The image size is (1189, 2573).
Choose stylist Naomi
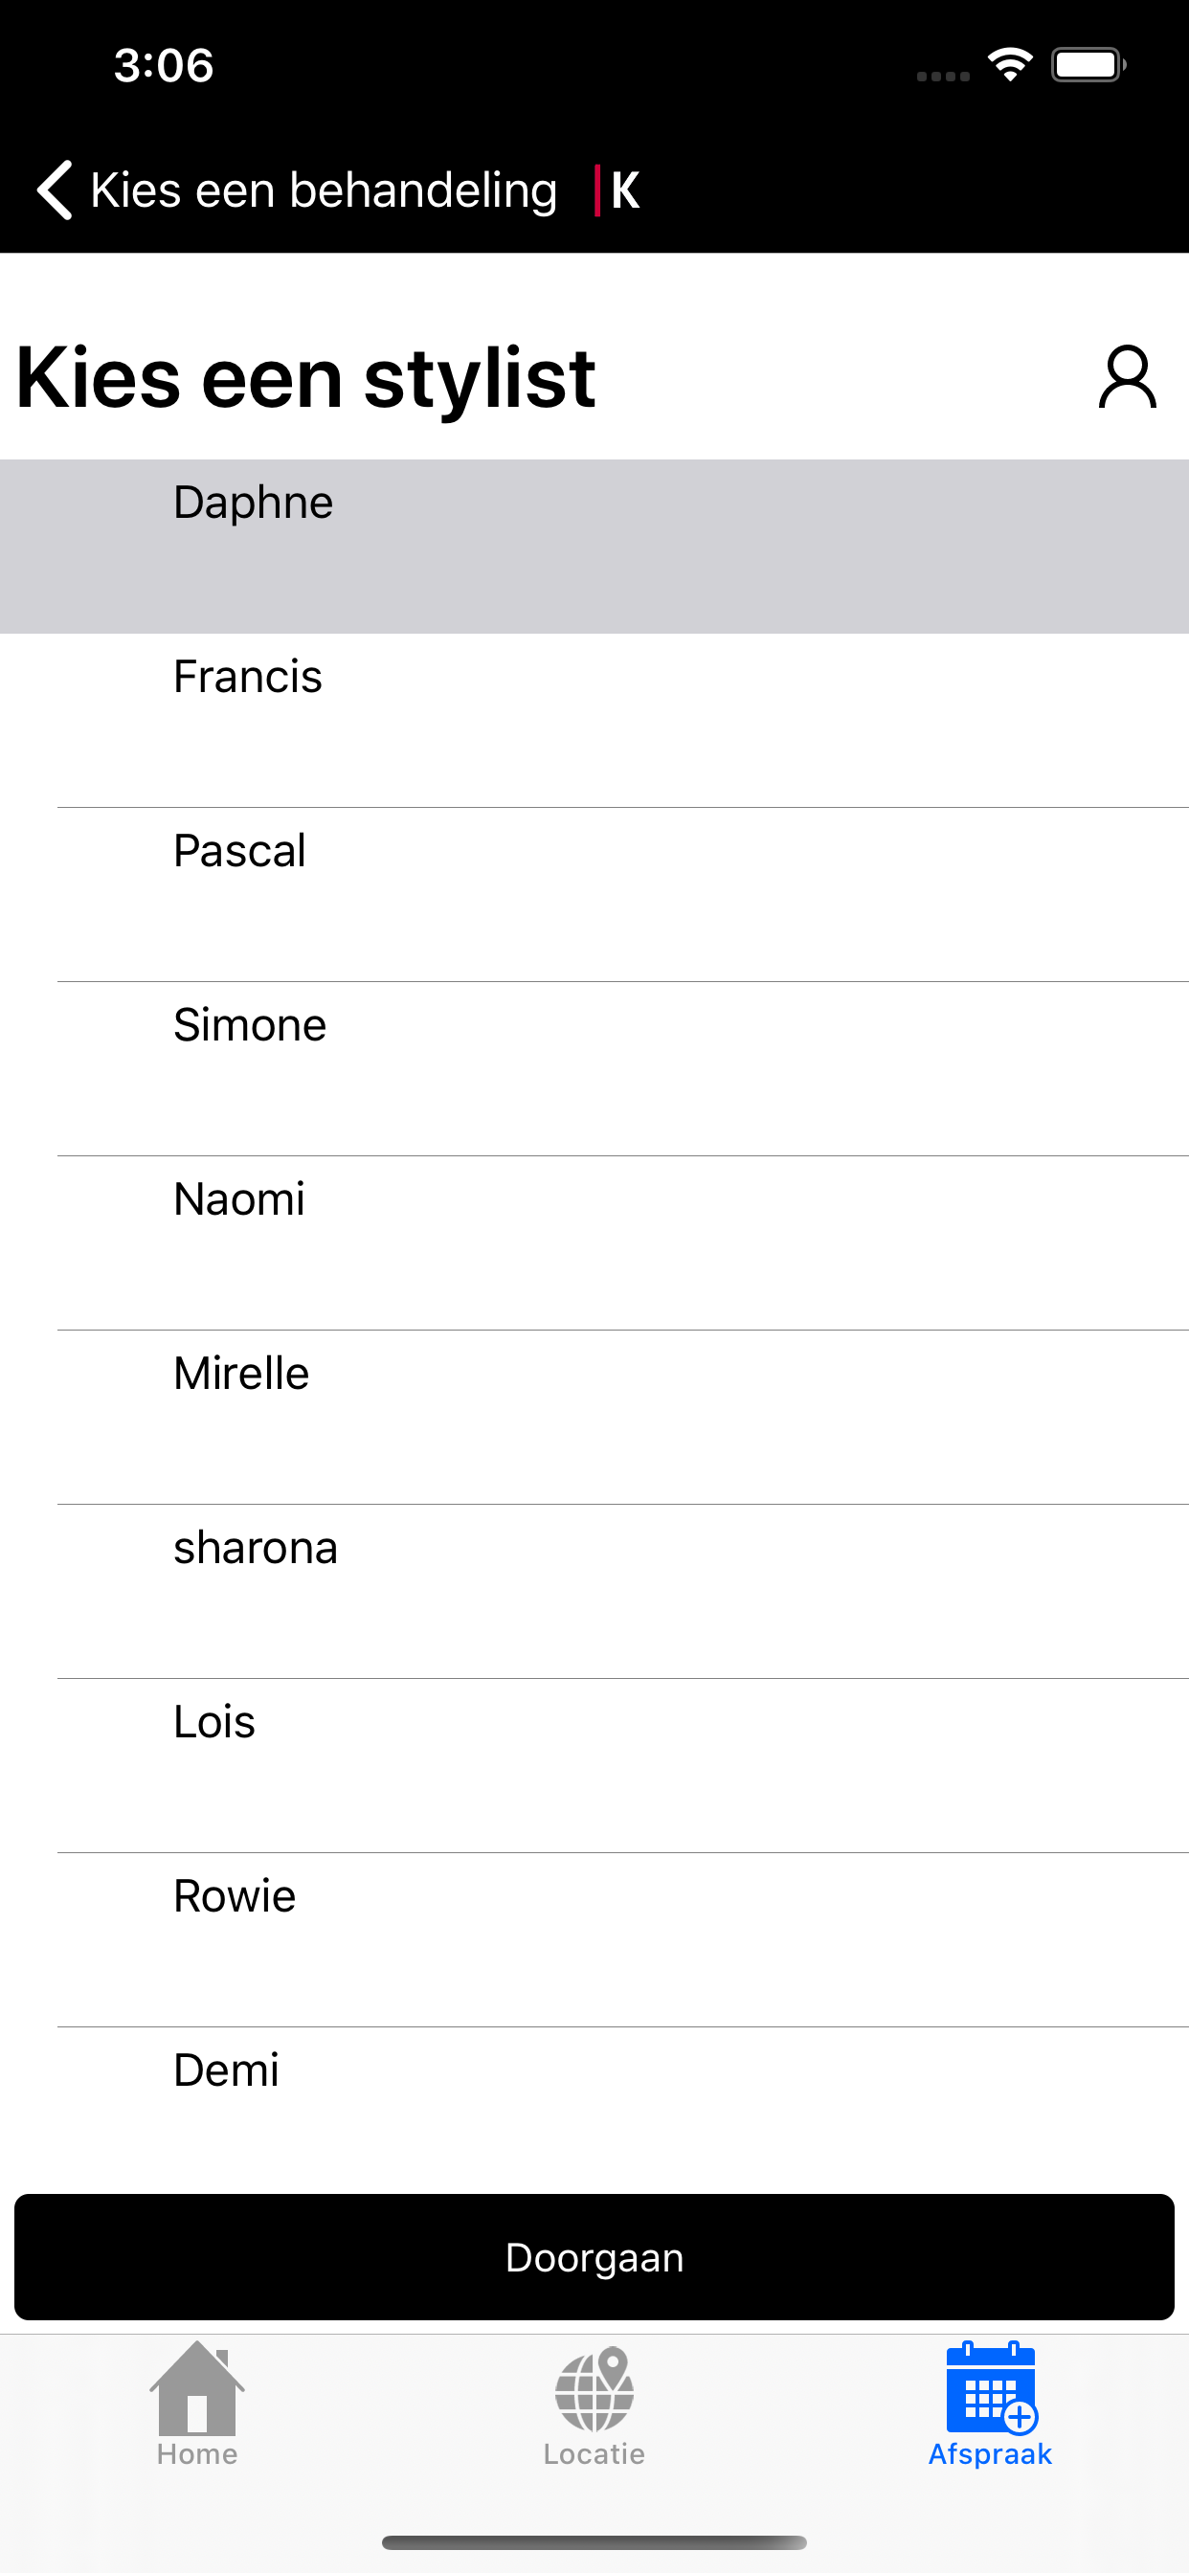click(x=594, y=1242)
